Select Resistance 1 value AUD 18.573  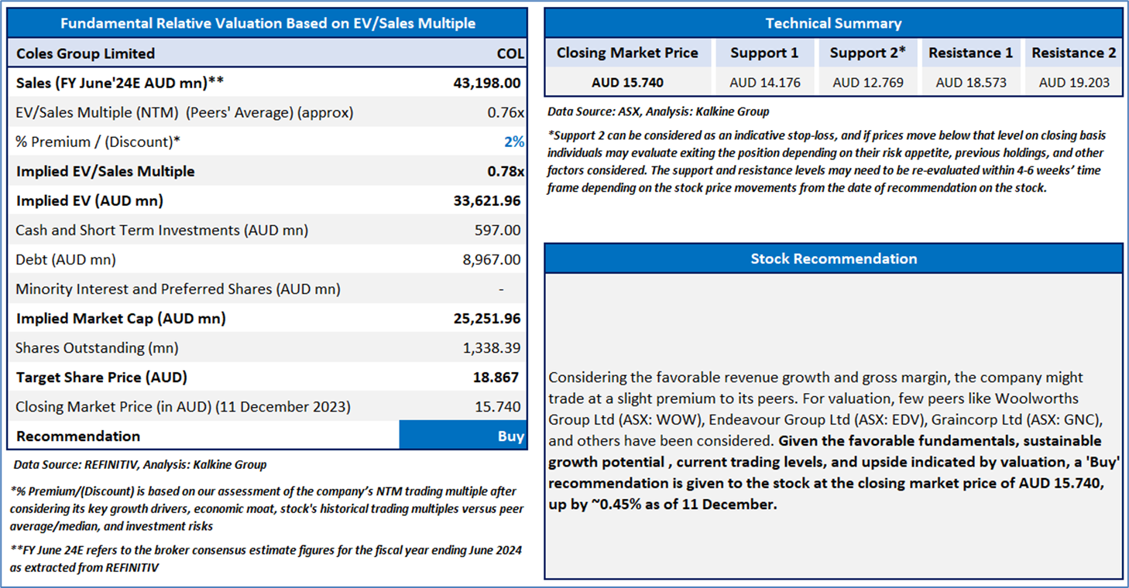click(x=970, y=82)
